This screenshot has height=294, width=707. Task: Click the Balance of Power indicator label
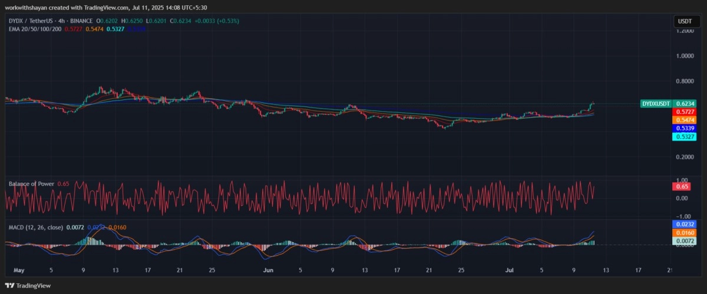click(x=31, y=184)
